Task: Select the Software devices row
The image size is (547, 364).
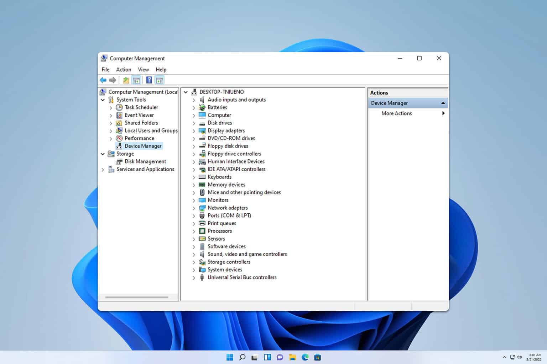Action: (226, 246)
